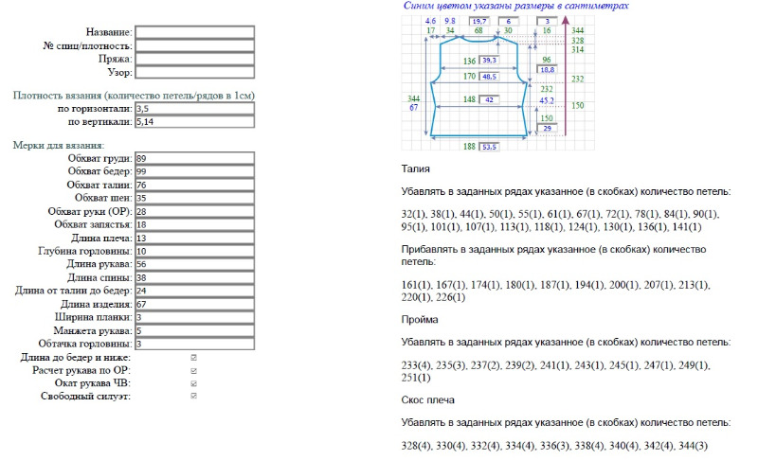Edit the 'Обхват груди' measurement field

194,158
